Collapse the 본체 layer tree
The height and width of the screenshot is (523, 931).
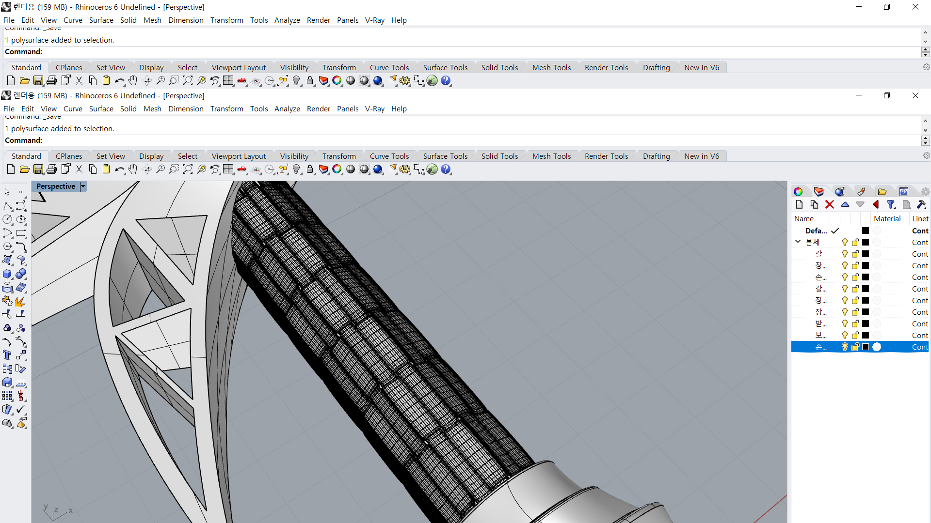pos(798,242)
